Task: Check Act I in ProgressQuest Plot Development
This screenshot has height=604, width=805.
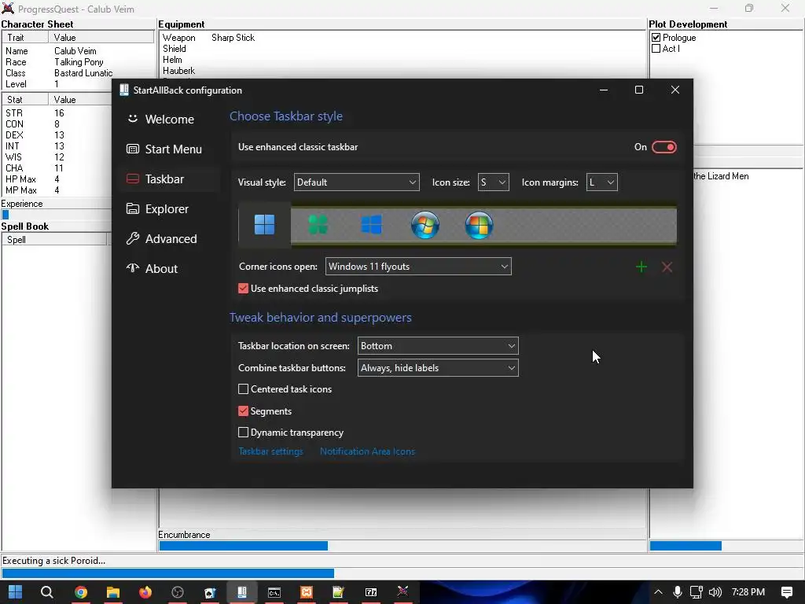Action: point(656,49)
